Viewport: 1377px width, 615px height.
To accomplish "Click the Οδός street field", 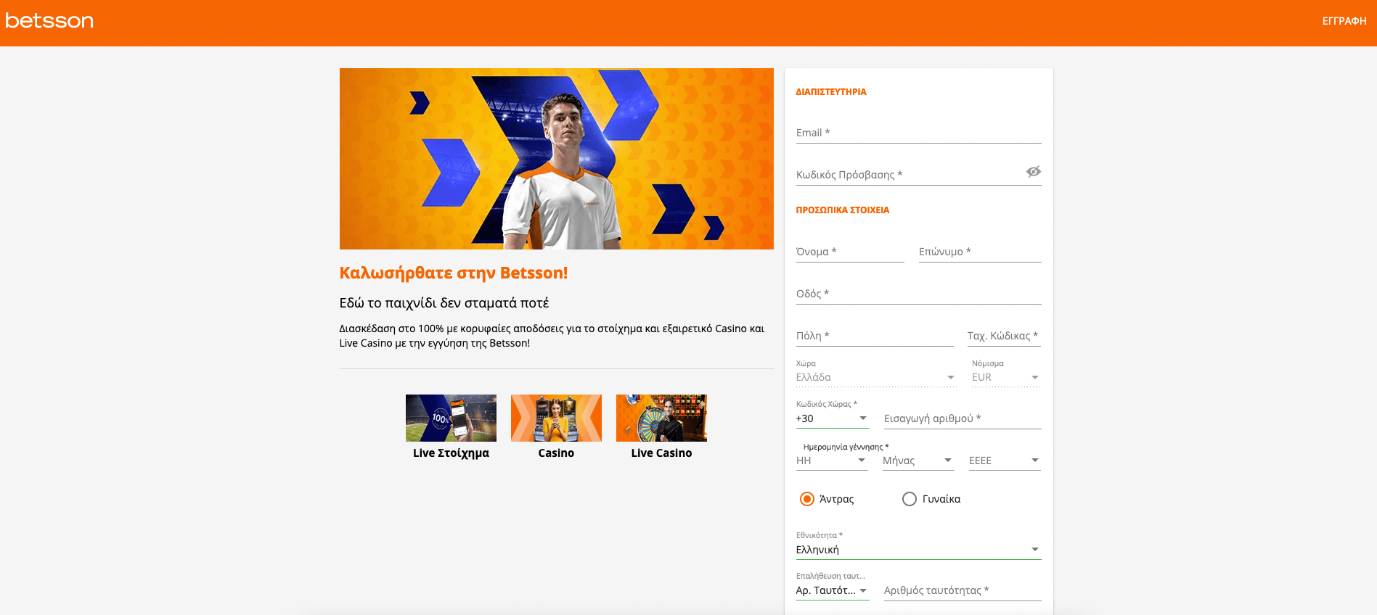I will coord(918,294).
